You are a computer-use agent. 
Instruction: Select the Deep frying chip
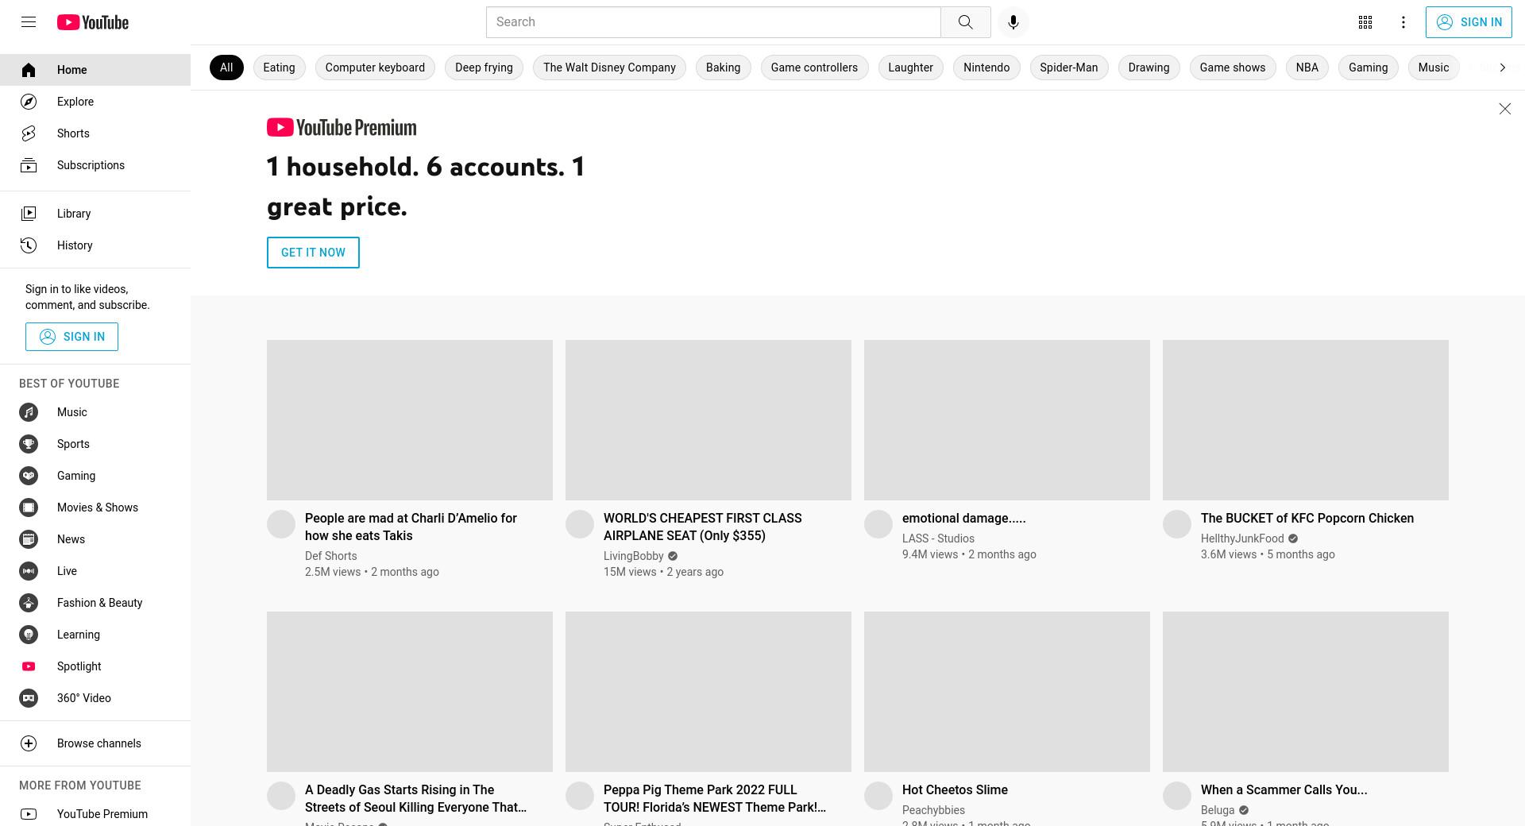pyautogui.click(x=484, y=68)
